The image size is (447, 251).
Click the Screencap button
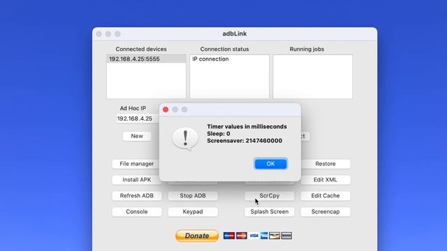click(x=325, y=211)
